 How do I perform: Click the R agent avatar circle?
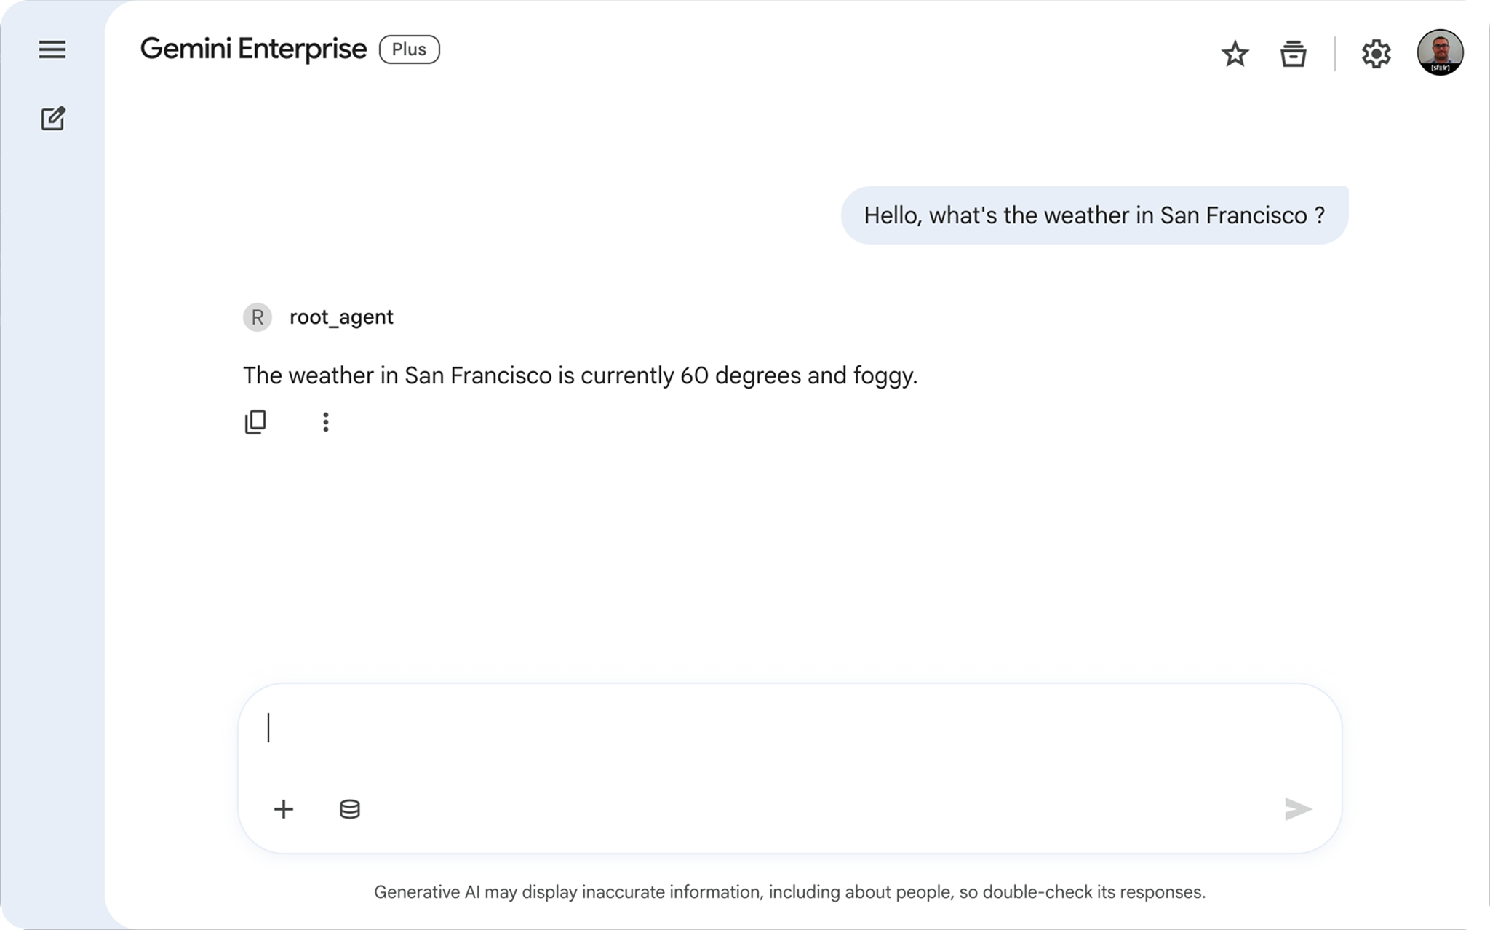point(257,317)
